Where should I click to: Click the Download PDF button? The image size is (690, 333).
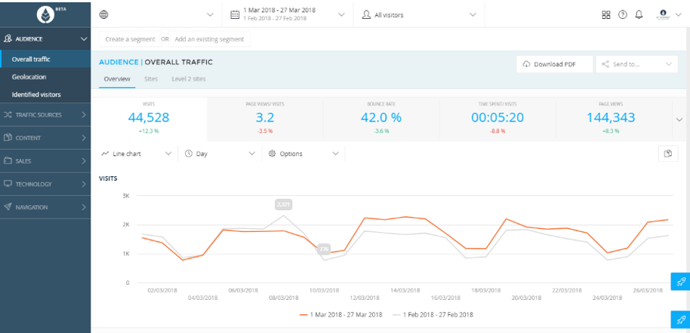coord(553,65)
